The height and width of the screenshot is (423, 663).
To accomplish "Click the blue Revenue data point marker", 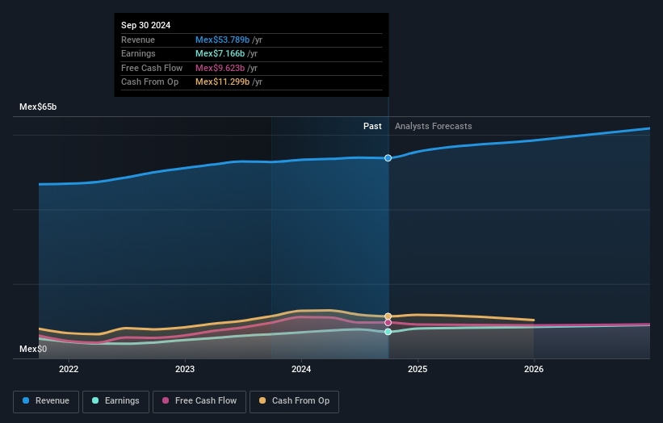I will 388,158.
